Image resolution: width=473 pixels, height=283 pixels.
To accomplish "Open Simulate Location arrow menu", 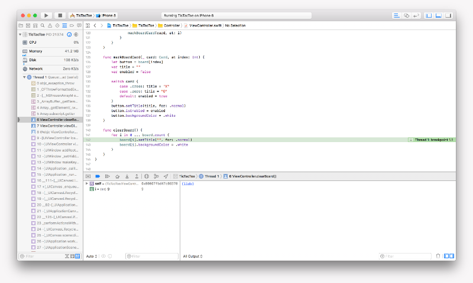I will [166, 176].
